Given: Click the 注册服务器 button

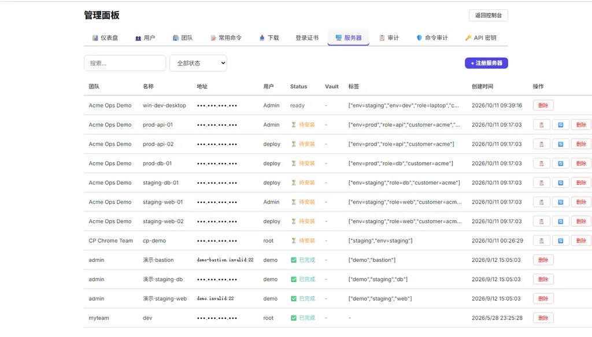Looking at the screenshot, I should pyautogui.click(x=486, y=63).
